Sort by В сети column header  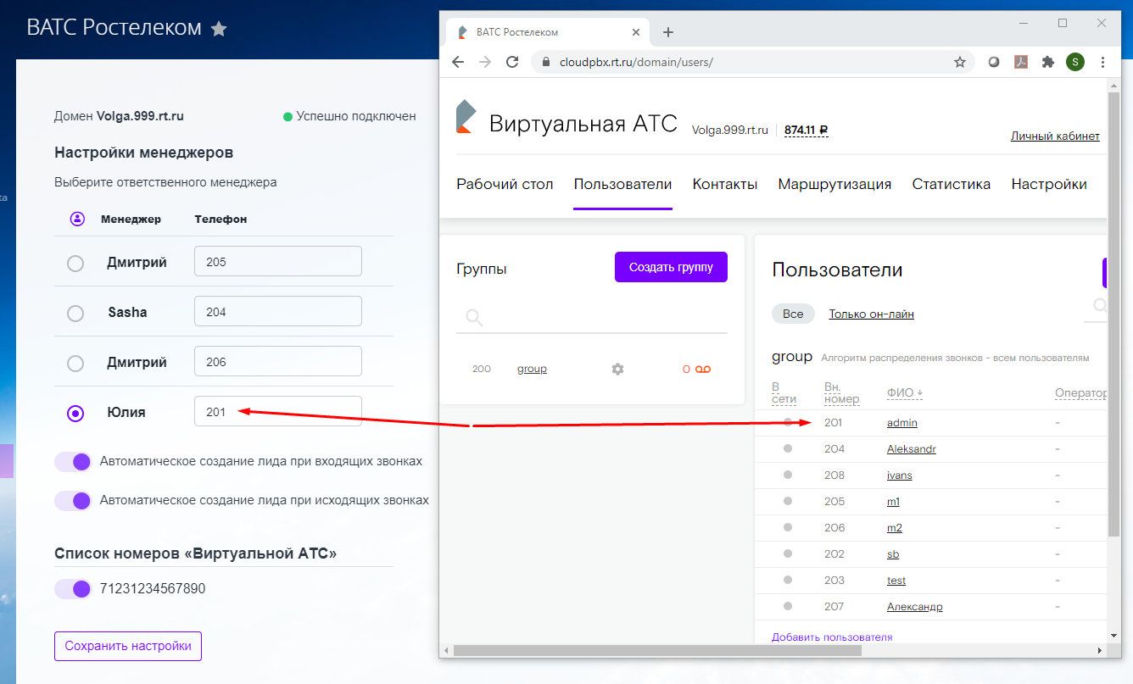tap(784, 392)
